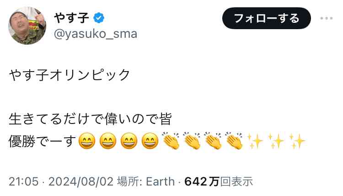Viewport: 343px width, 196px height.
Task: Open the @yasuko_sma handle link
Action: point(95,34)
